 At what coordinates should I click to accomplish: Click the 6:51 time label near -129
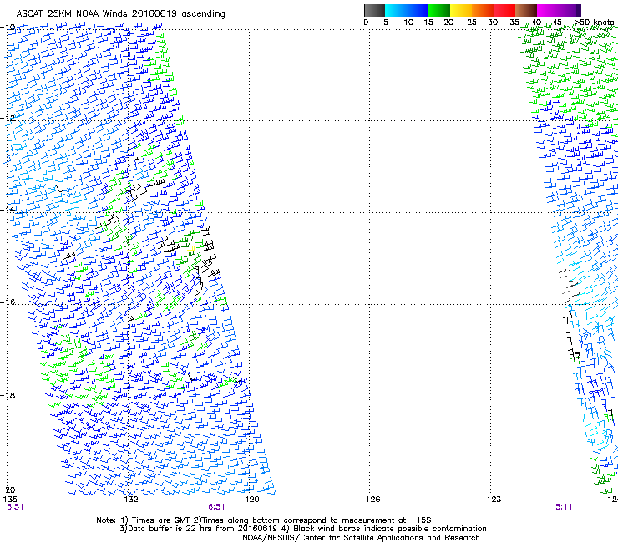216,507
